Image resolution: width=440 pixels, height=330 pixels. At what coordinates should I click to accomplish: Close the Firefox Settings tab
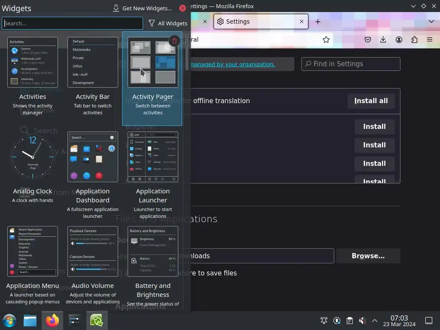(x=301, y=21)
